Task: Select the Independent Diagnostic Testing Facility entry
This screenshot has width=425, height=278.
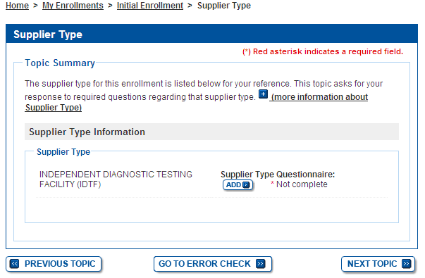Action: coord(116,179)
